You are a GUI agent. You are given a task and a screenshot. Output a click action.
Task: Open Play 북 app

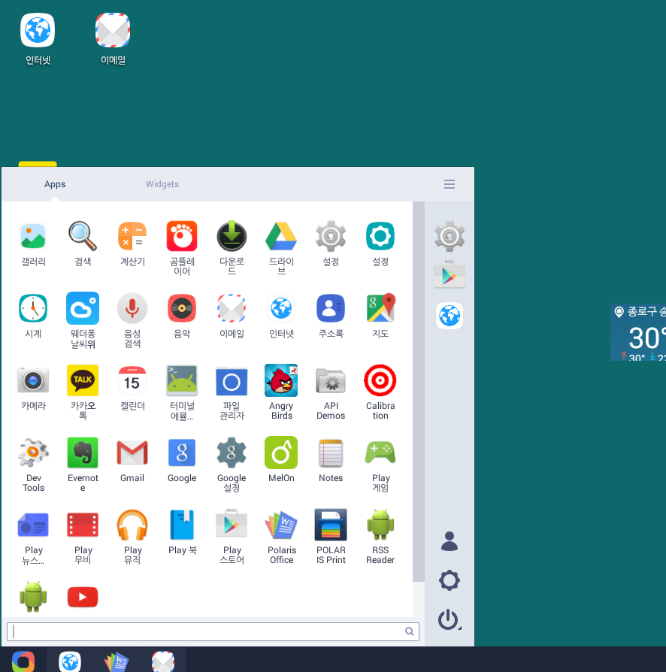pyautogui.click(x=182, y=525)
